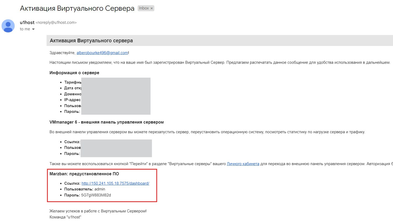Remove the Inbox label with its x
The width and height of the screenshot is (393, 221).
pos(151,8)
